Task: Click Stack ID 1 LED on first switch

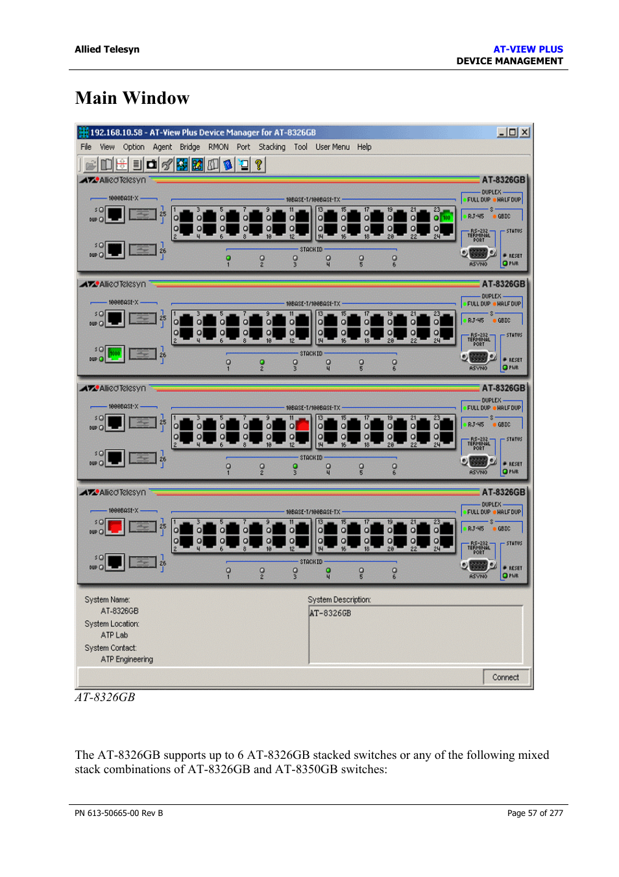Action: (228, 258)
